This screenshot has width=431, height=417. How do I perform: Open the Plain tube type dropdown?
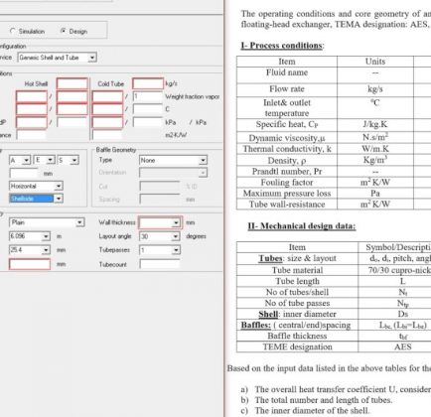79,222
